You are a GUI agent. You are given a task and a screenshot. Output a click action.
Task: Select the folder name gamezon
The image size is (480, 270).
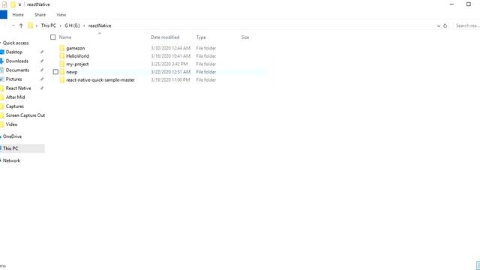click(76, 48)
